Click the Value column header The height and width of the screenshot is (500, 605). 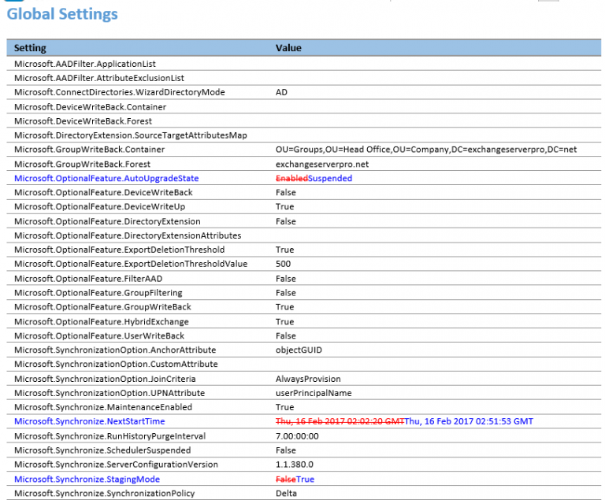(x=288, y=48)
